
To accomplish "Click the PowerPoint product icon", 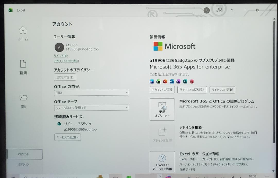I will pyautogui.click(x=165, y=81).
